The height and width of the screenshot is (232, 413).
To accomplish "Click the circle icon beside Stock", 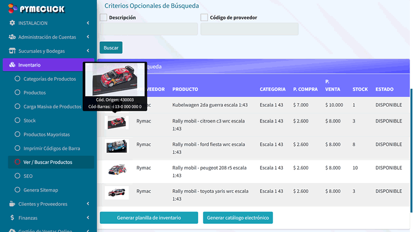I will (18, 121).
